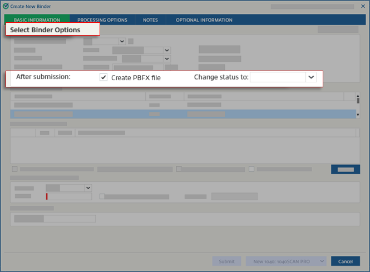The image size is (370, 272).
Task: Go to the Notes tab
Action: (150, 20)
